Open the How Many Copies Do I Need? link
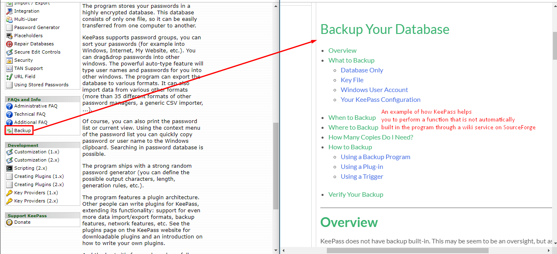The image size is (557, 254). click(371, 137)
